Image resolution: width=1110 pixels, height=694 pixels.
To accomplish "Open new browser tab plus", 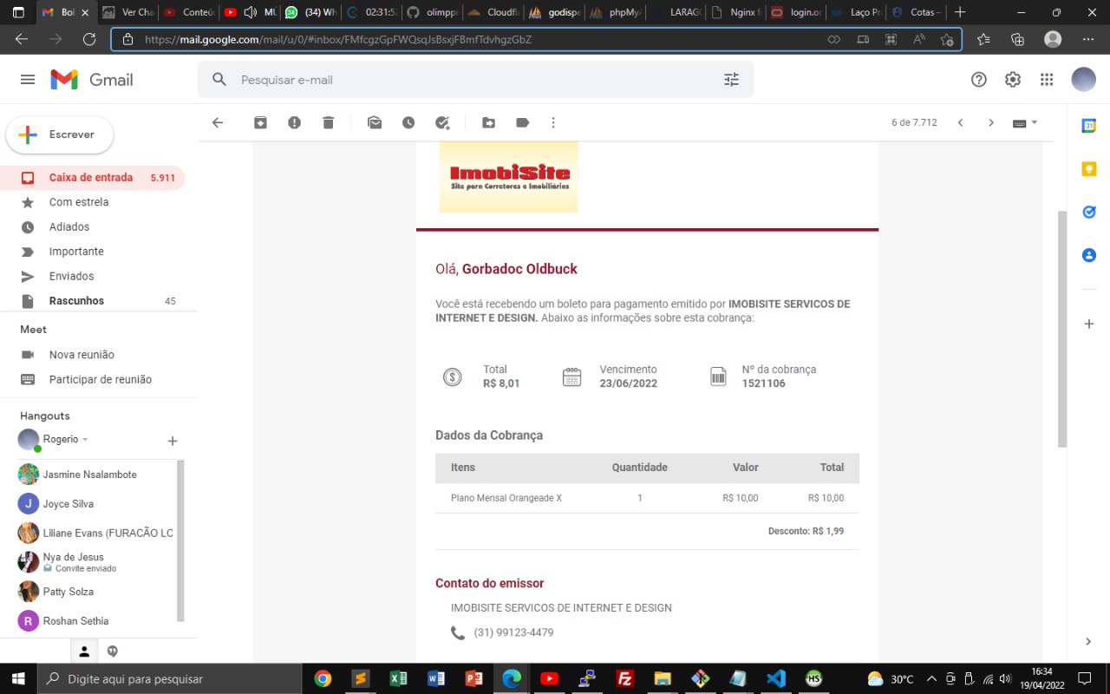I will coord(959,13).
